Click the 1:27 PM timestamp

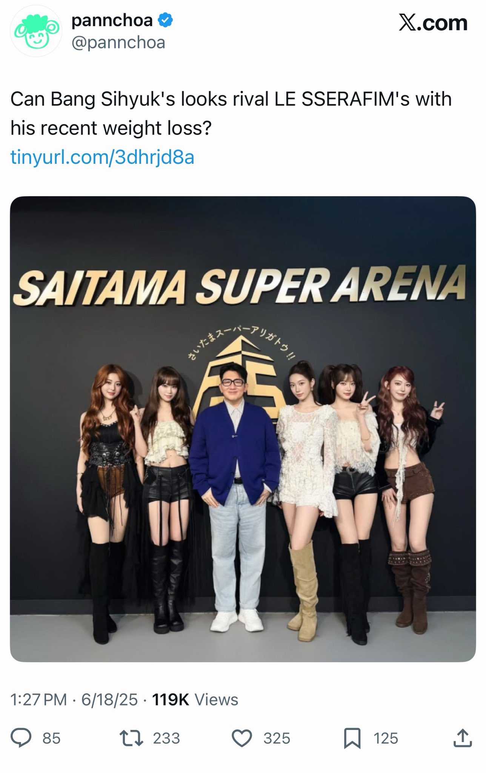point(39,700)
